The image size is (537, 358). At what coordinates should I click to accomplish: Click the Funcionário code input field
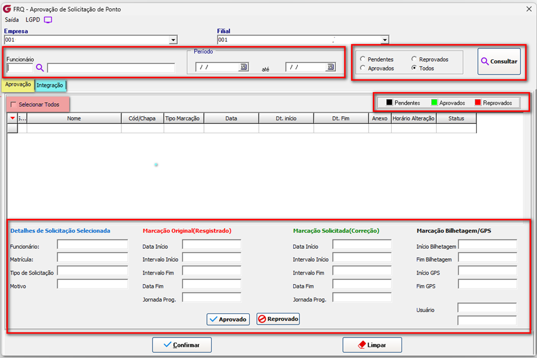click(20, 68)
